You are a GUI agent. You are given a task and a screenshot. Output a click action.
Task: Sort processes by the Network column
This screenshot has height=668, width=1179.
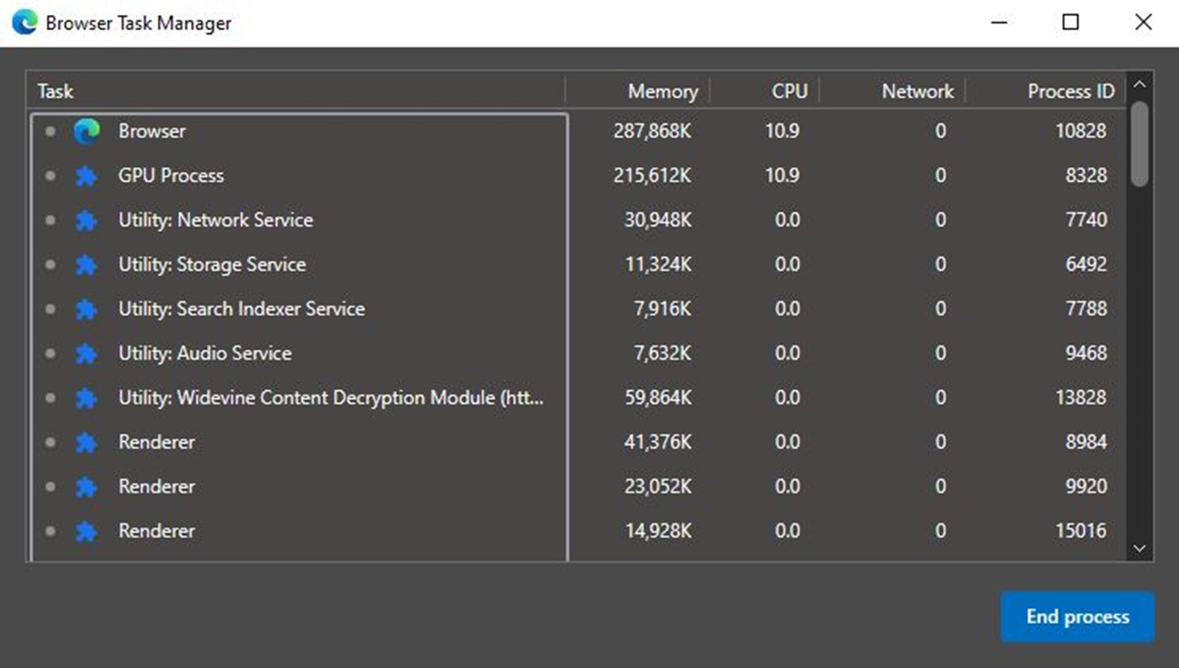click(917, 91)
